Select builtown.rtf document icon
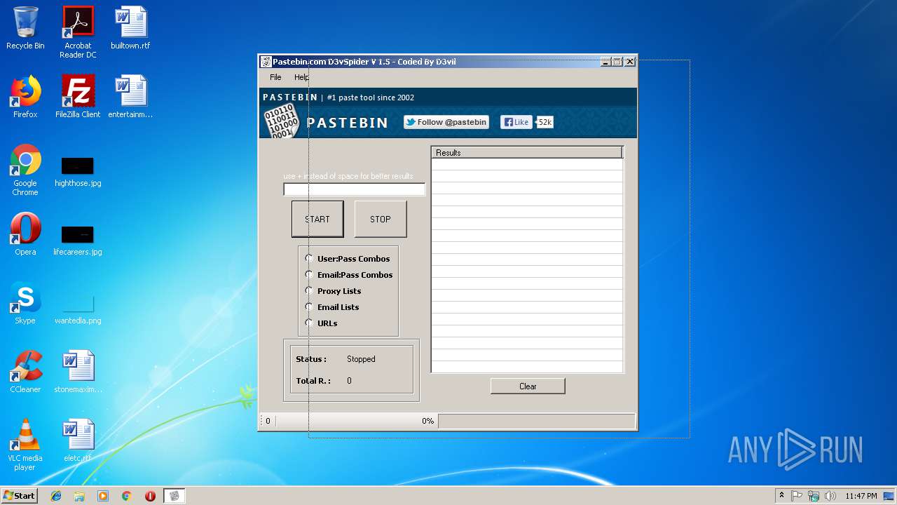897x505 pixels. tap(130, 28)
